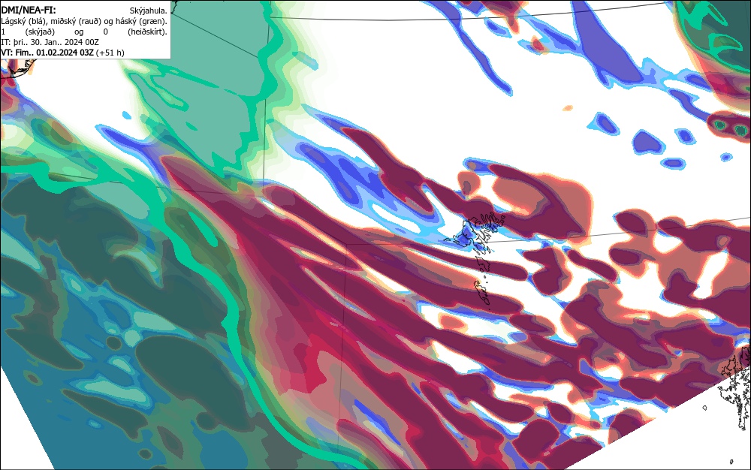
Task: Select the "Lágský (blá), miðský (rauð)" legend line
Action: coord(84,21)
